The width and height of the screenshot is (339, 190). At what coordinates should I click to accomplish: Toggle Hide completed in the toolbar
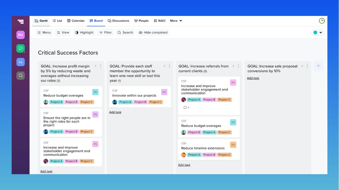[x=153, y=32]
